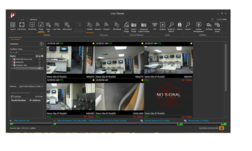Expand the Quick Add Address dropdown

42,86
